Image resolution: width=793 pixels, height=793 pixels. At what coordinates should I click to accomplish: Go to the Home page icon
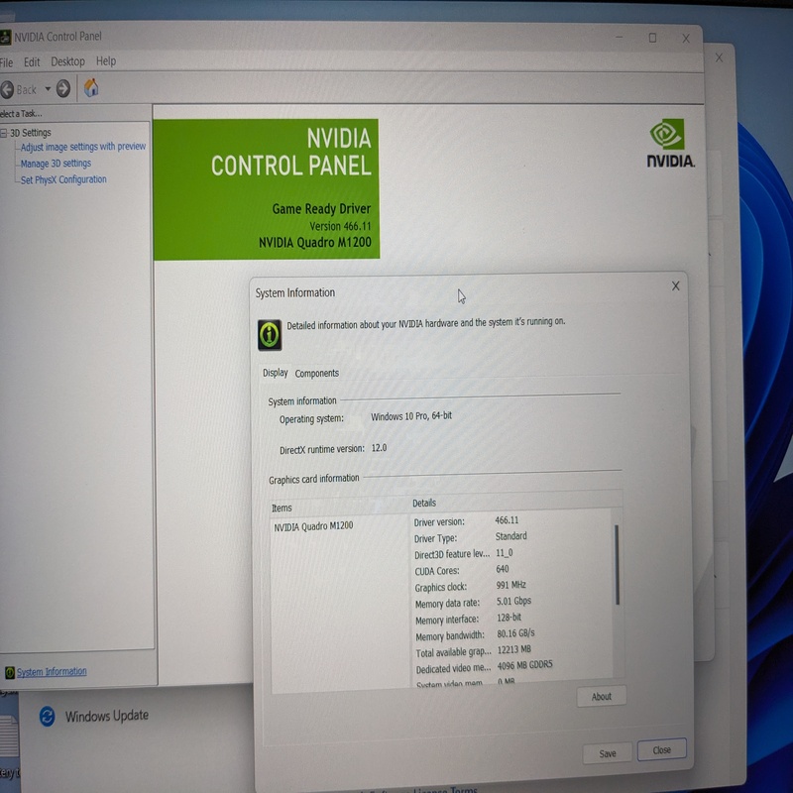(x=91, y=88)
